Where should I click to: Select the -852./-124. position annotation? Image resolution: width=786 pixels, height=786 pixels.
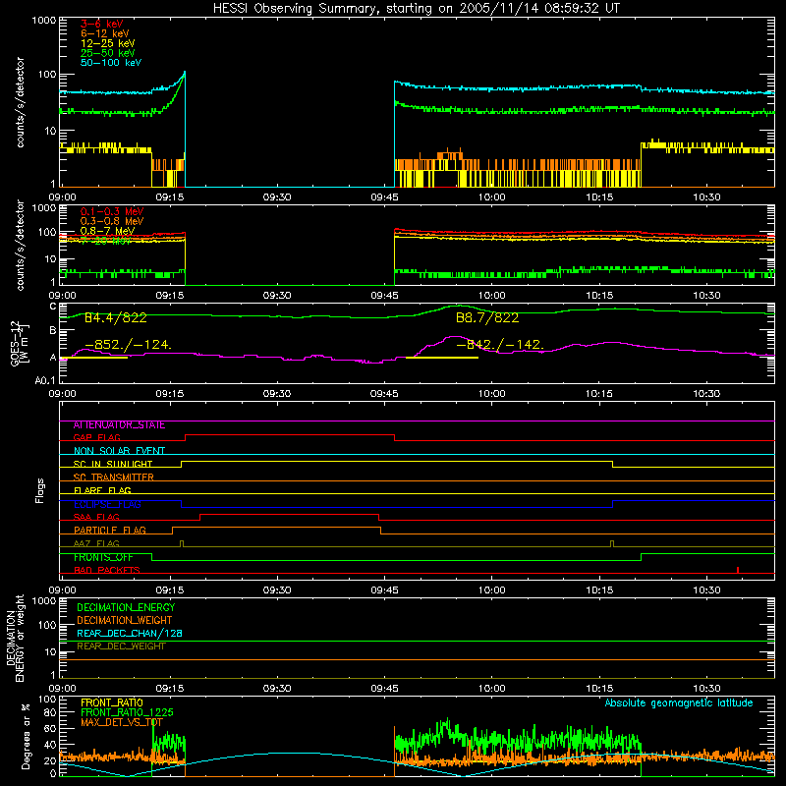[129, 345]
